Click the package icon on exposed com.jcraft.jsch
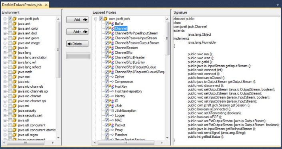The height and width of the screenshot is (149, 282). (106, 19)
